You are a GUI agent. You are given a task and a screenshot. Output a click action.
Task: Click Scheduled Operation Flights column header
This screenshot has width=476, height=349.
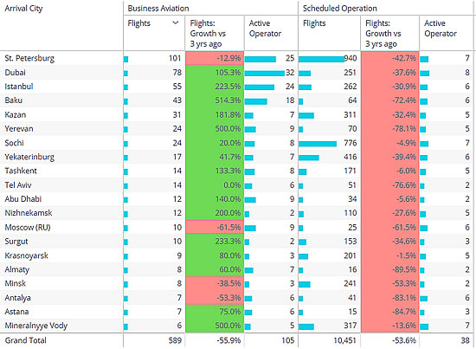[314, 23]
